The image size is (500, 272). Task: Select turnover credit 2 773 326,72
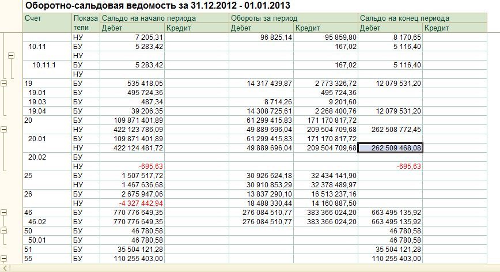point(336,84)
